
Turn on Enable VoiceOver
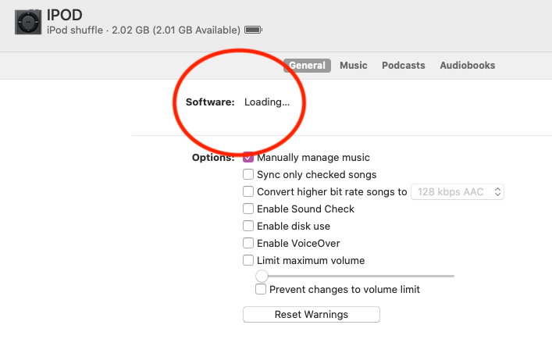click(248, 243)
